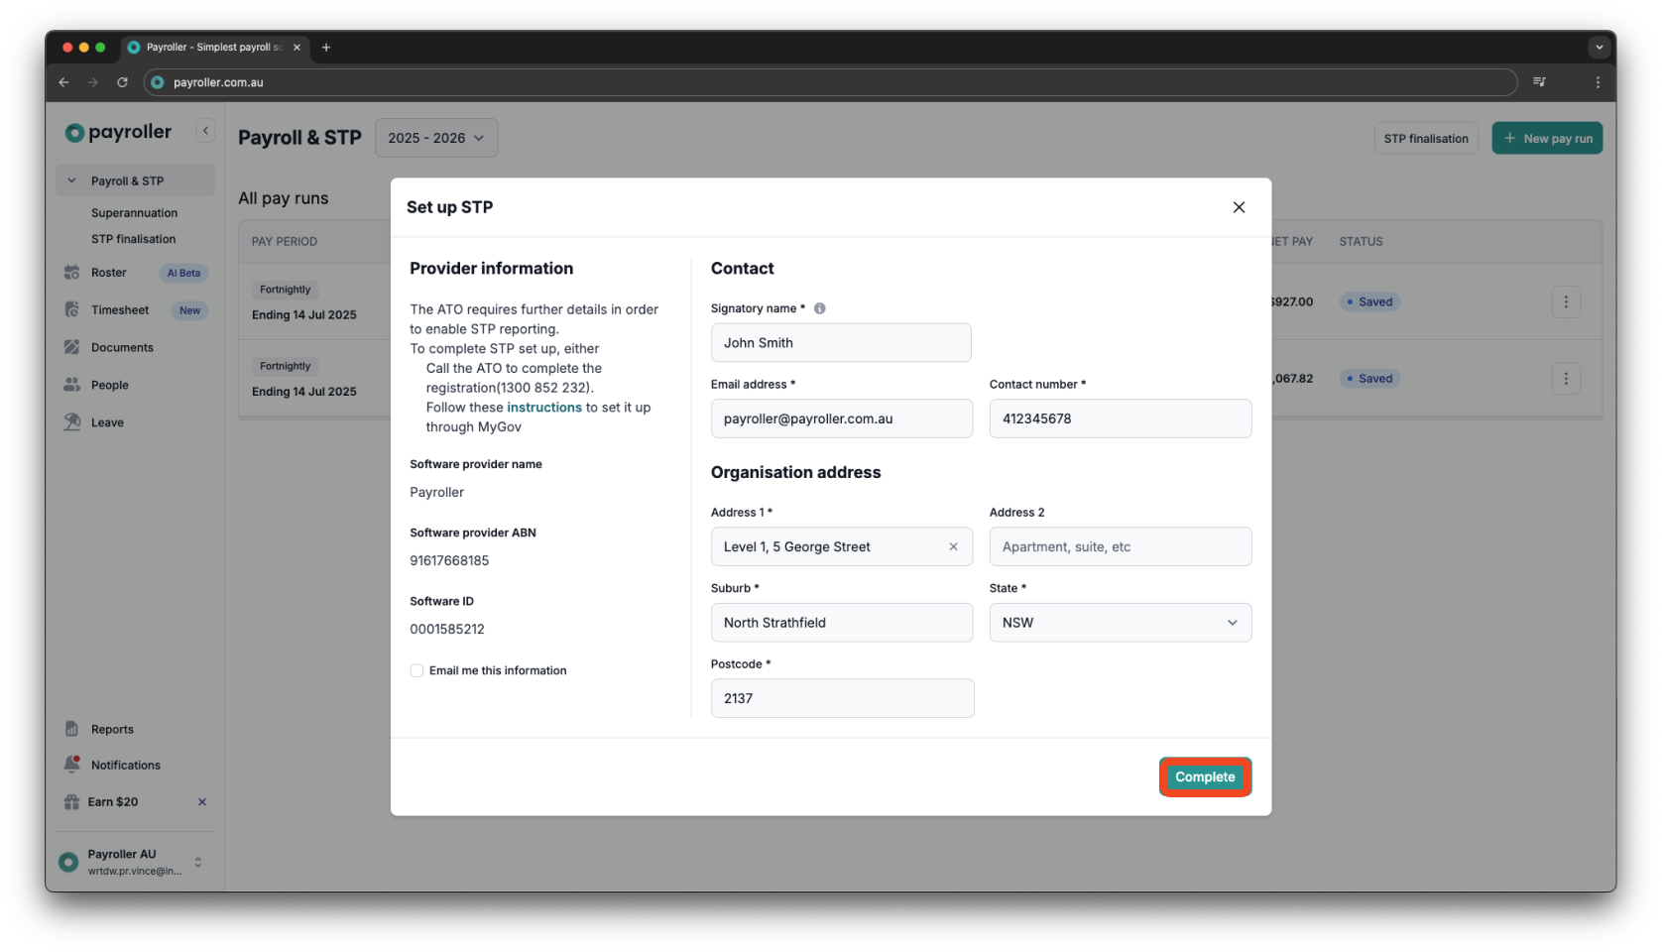Edit the Contact number field

tap(1121, 418)
